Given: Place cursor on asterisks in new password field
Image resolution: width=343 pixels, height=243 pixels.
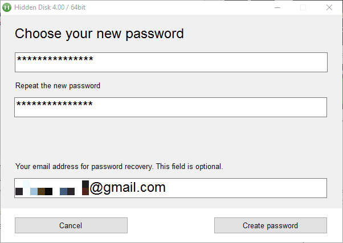Looking at the screenshot, I should click(x=55, y=60).
